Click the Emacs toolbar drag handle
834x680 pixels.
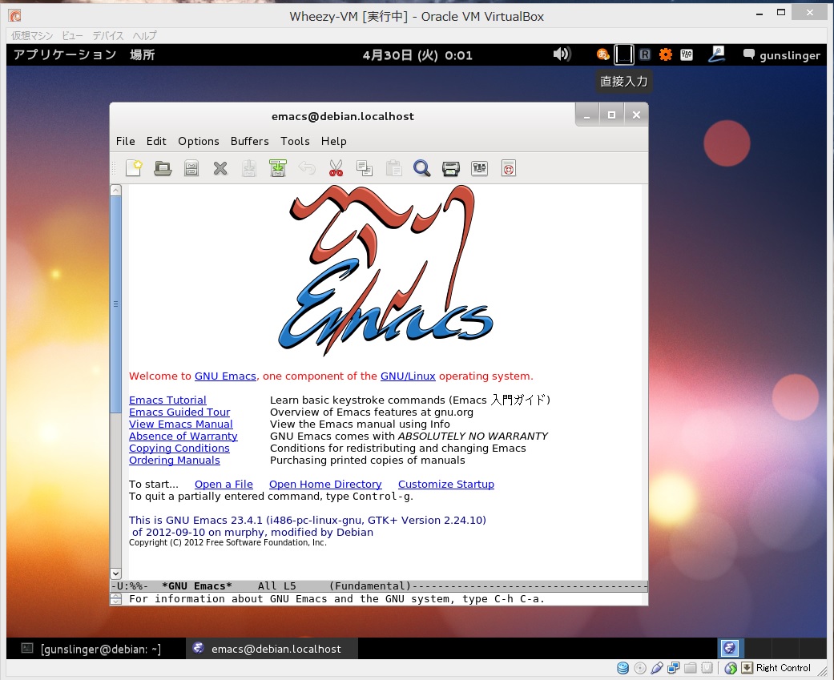[113, 168]
